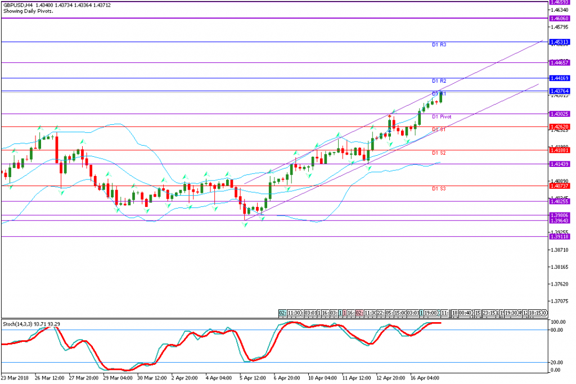Click the 1.44169 blue price tag

pos(561,78)
